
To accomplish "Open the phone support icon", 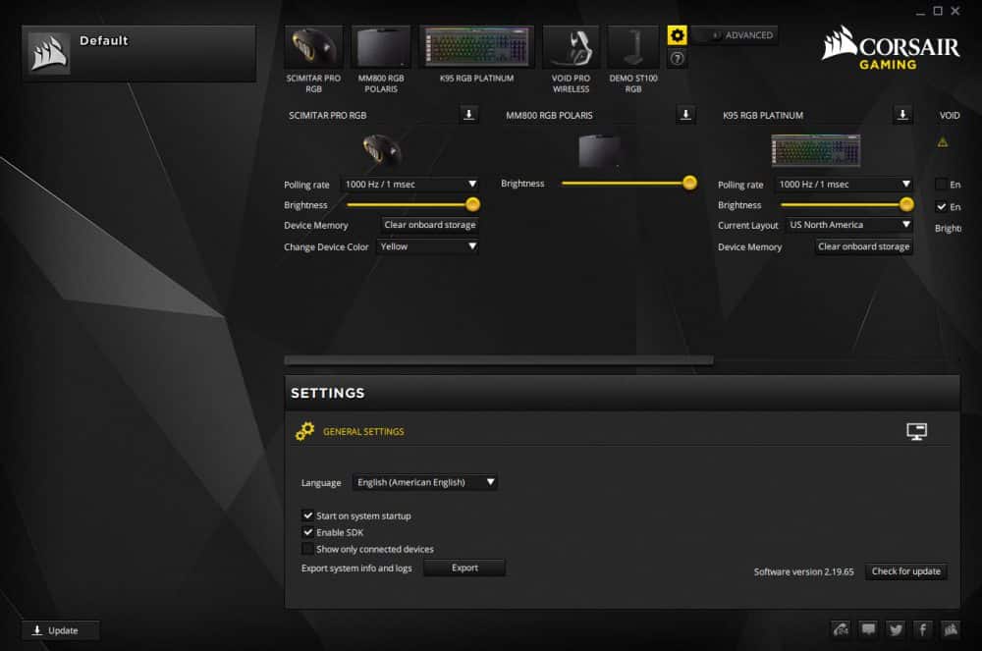I will [841, 629].
